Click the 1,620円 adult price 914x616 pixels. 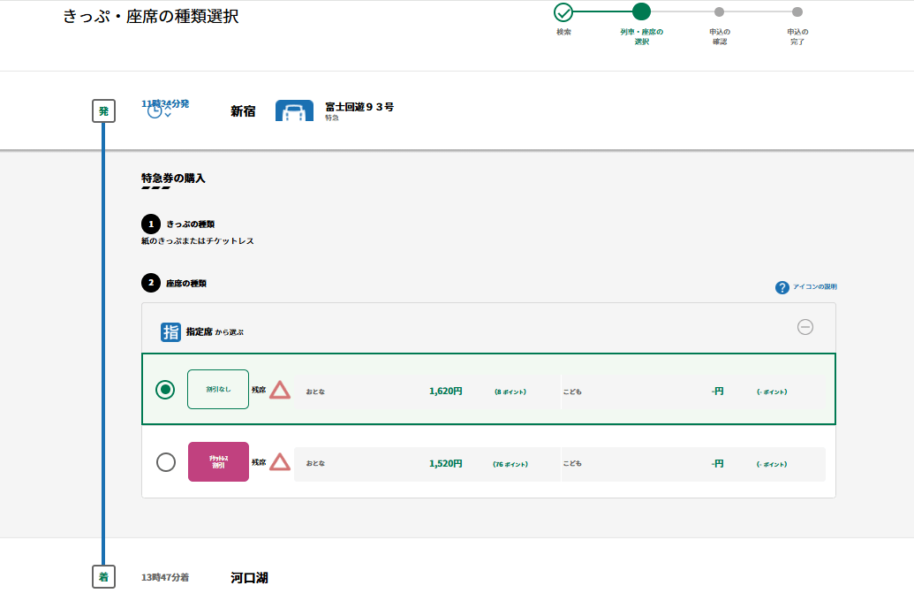(x=445, y=391)
